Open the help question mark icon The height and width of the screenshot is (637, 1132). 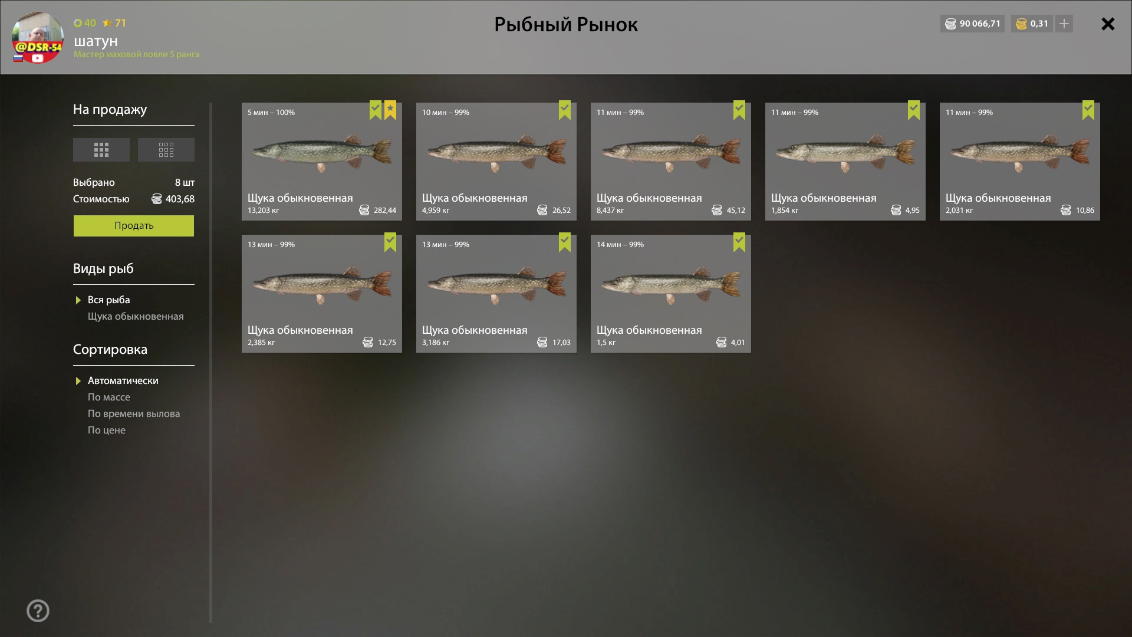point(38,611)
